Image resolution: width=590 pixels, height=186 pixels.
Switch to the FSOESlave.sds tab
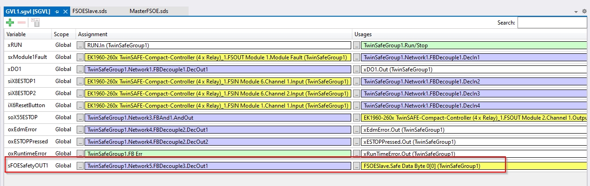(90, 11)
